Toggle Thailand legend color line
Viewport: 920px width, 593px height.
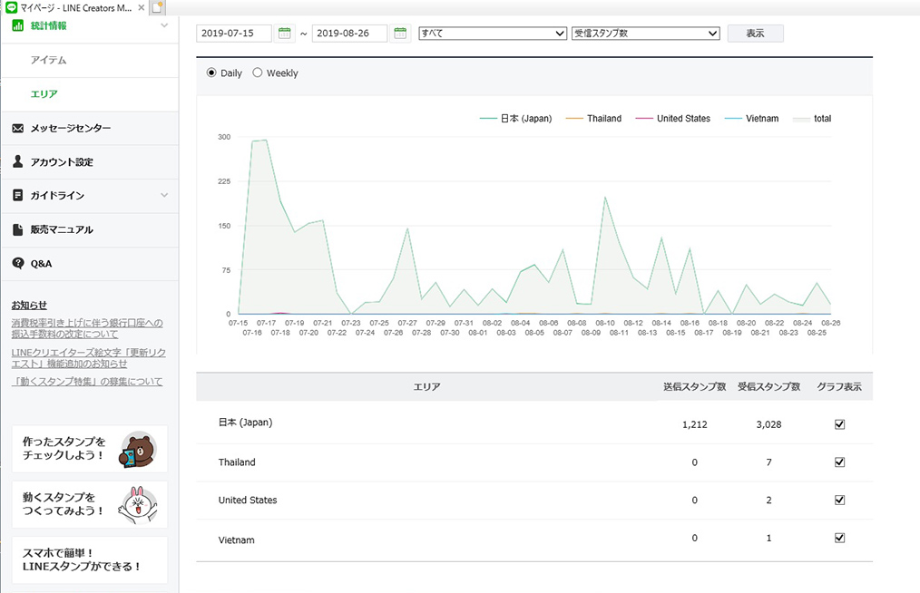pyautogui.click(x=574, y=119)
